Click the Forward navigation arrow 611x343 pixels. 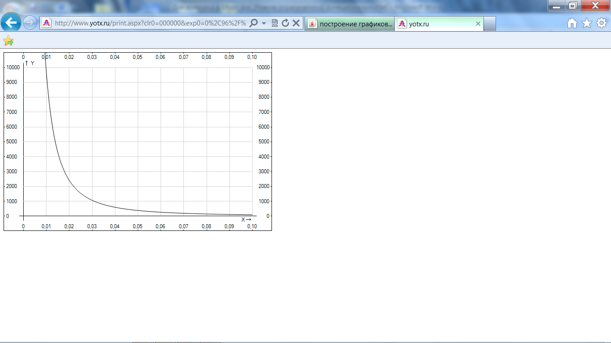(x=30, y=23)
